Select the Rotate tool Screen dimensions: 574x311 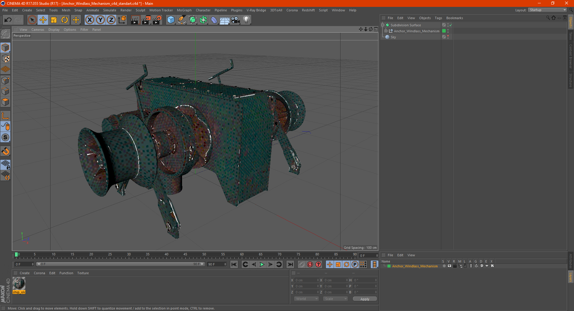click(x=65, y=20)
